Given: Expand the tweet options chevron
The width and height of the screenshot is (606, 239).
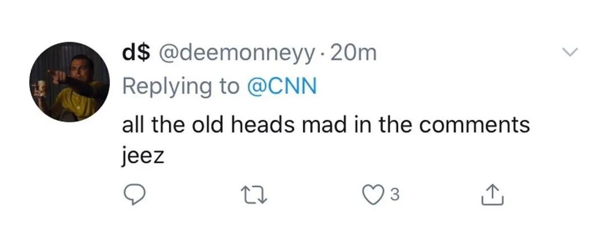Looking at the screenshot, I should (x=570, y=52).
